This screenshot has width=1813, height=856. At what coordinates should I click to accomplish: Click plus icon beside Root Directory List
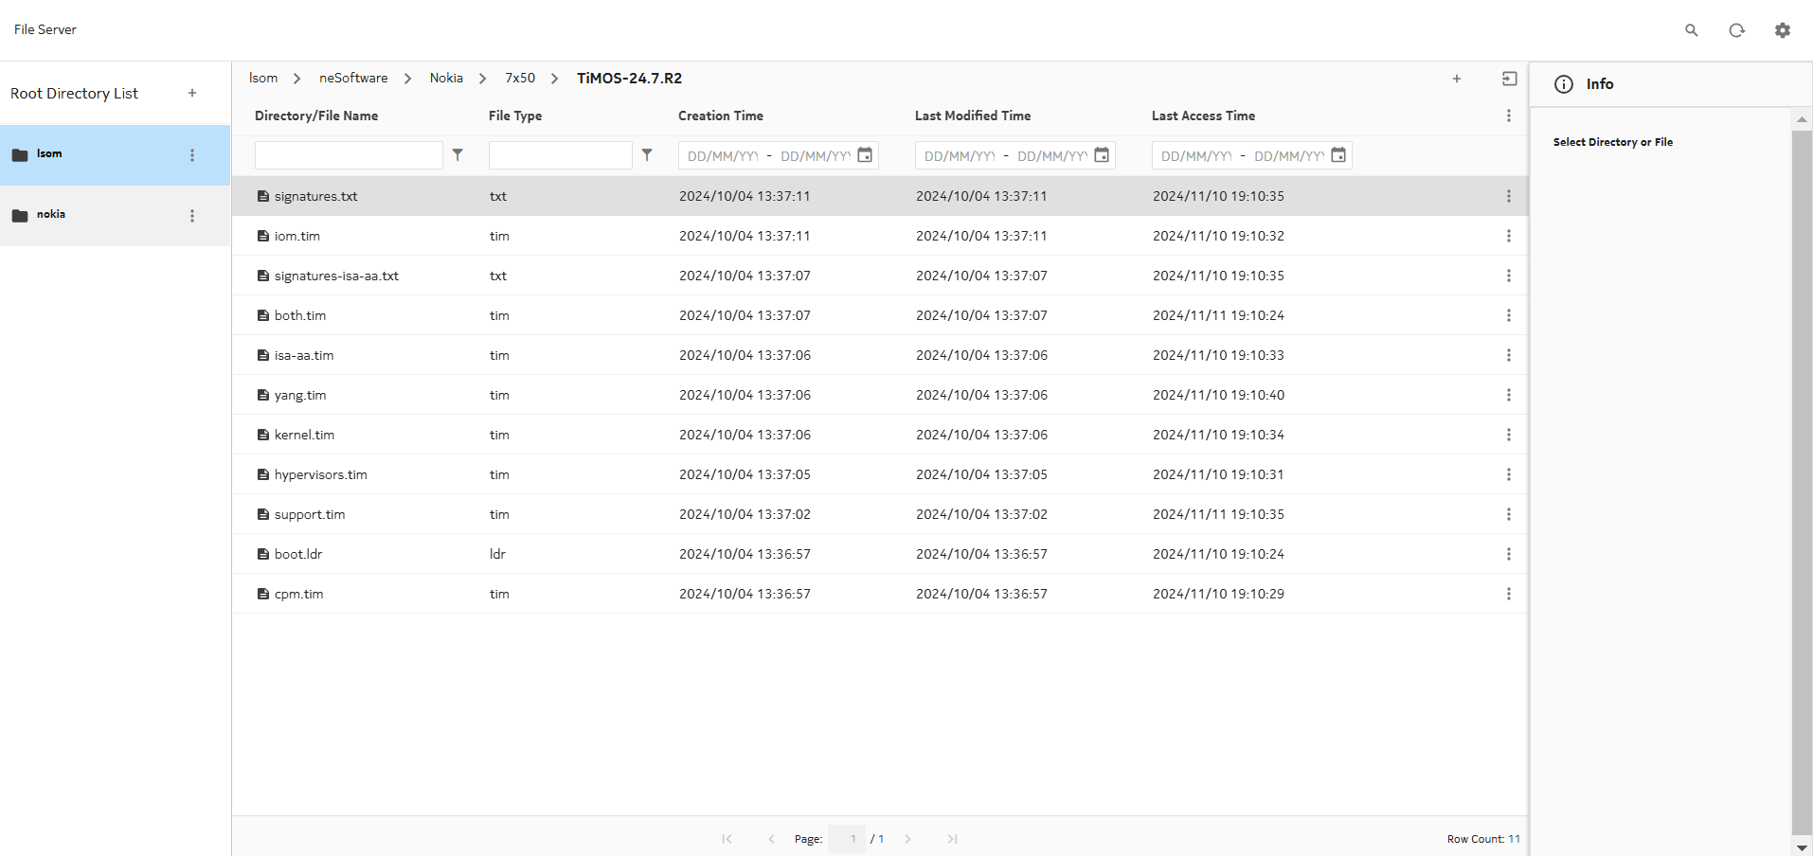click(192, 93)
